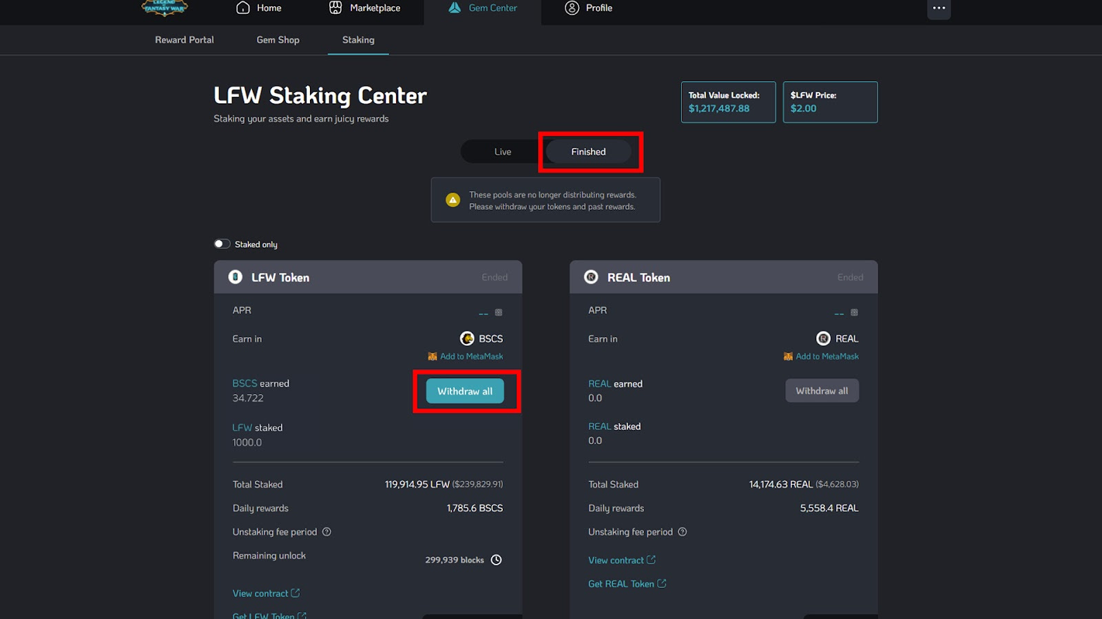The height and width of the screenshot is (619, 1102).
Task: Click the 34.722 BSCS earned value
Action: (248, 398)
